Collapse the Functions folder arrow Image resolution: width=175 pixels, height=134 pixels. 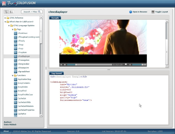tap(13, 75)
